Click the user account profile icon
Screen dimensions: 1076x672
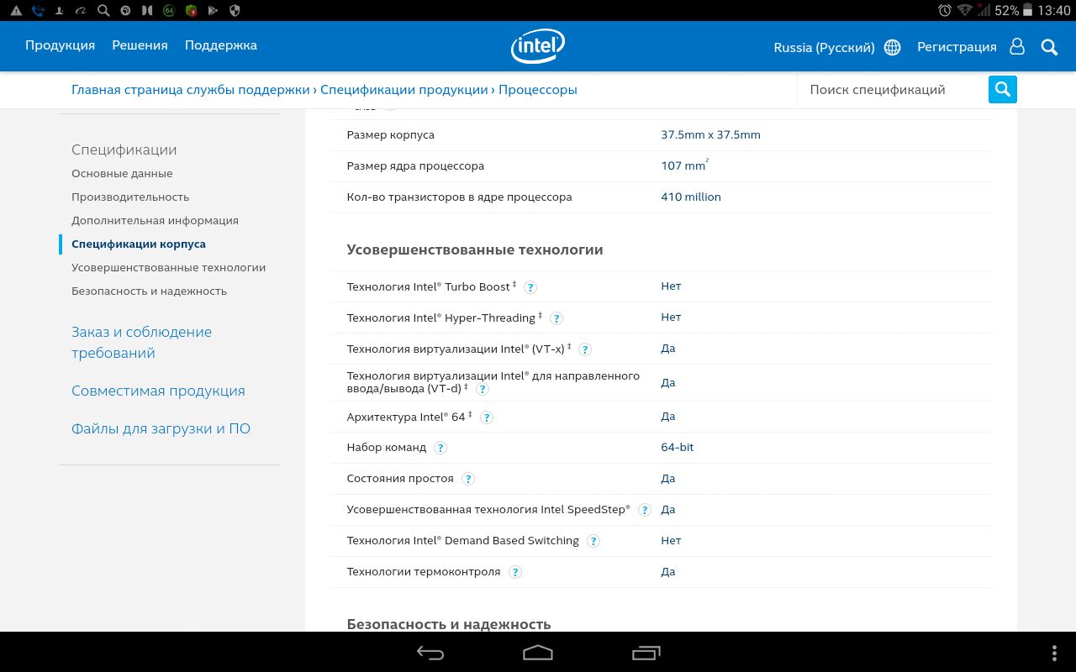pyautogui.click(x=1017, y=46)
